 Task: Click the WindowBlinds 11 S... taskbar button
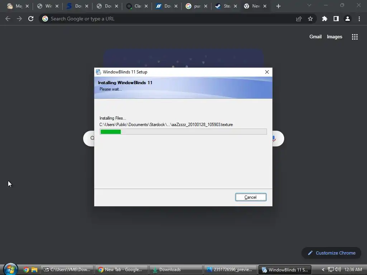285,270
